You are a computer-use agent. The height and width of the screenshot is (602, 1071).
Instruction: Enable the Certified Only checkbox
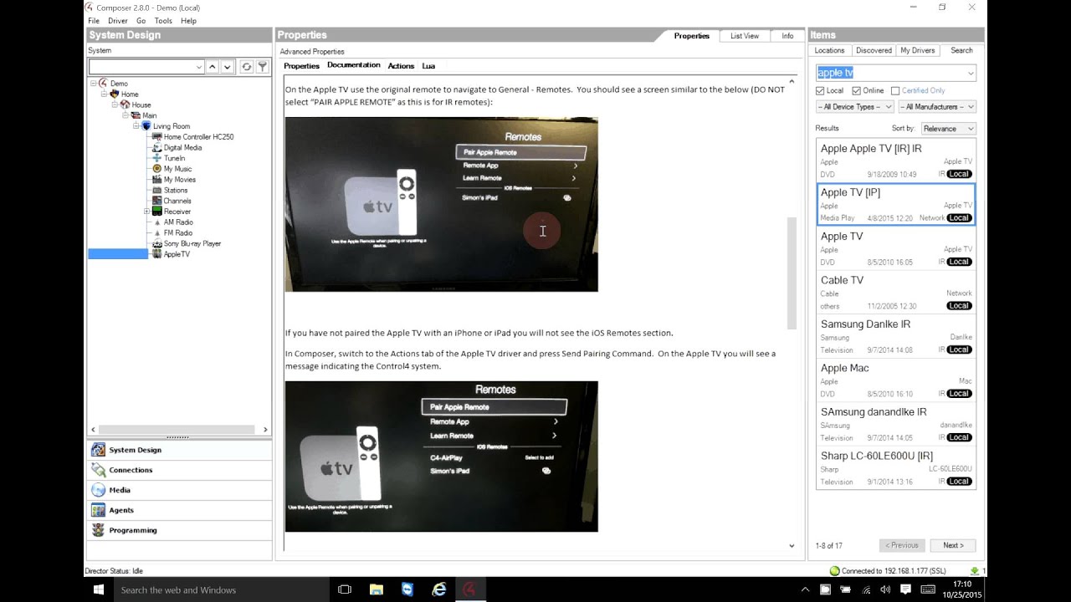point(895,90)
